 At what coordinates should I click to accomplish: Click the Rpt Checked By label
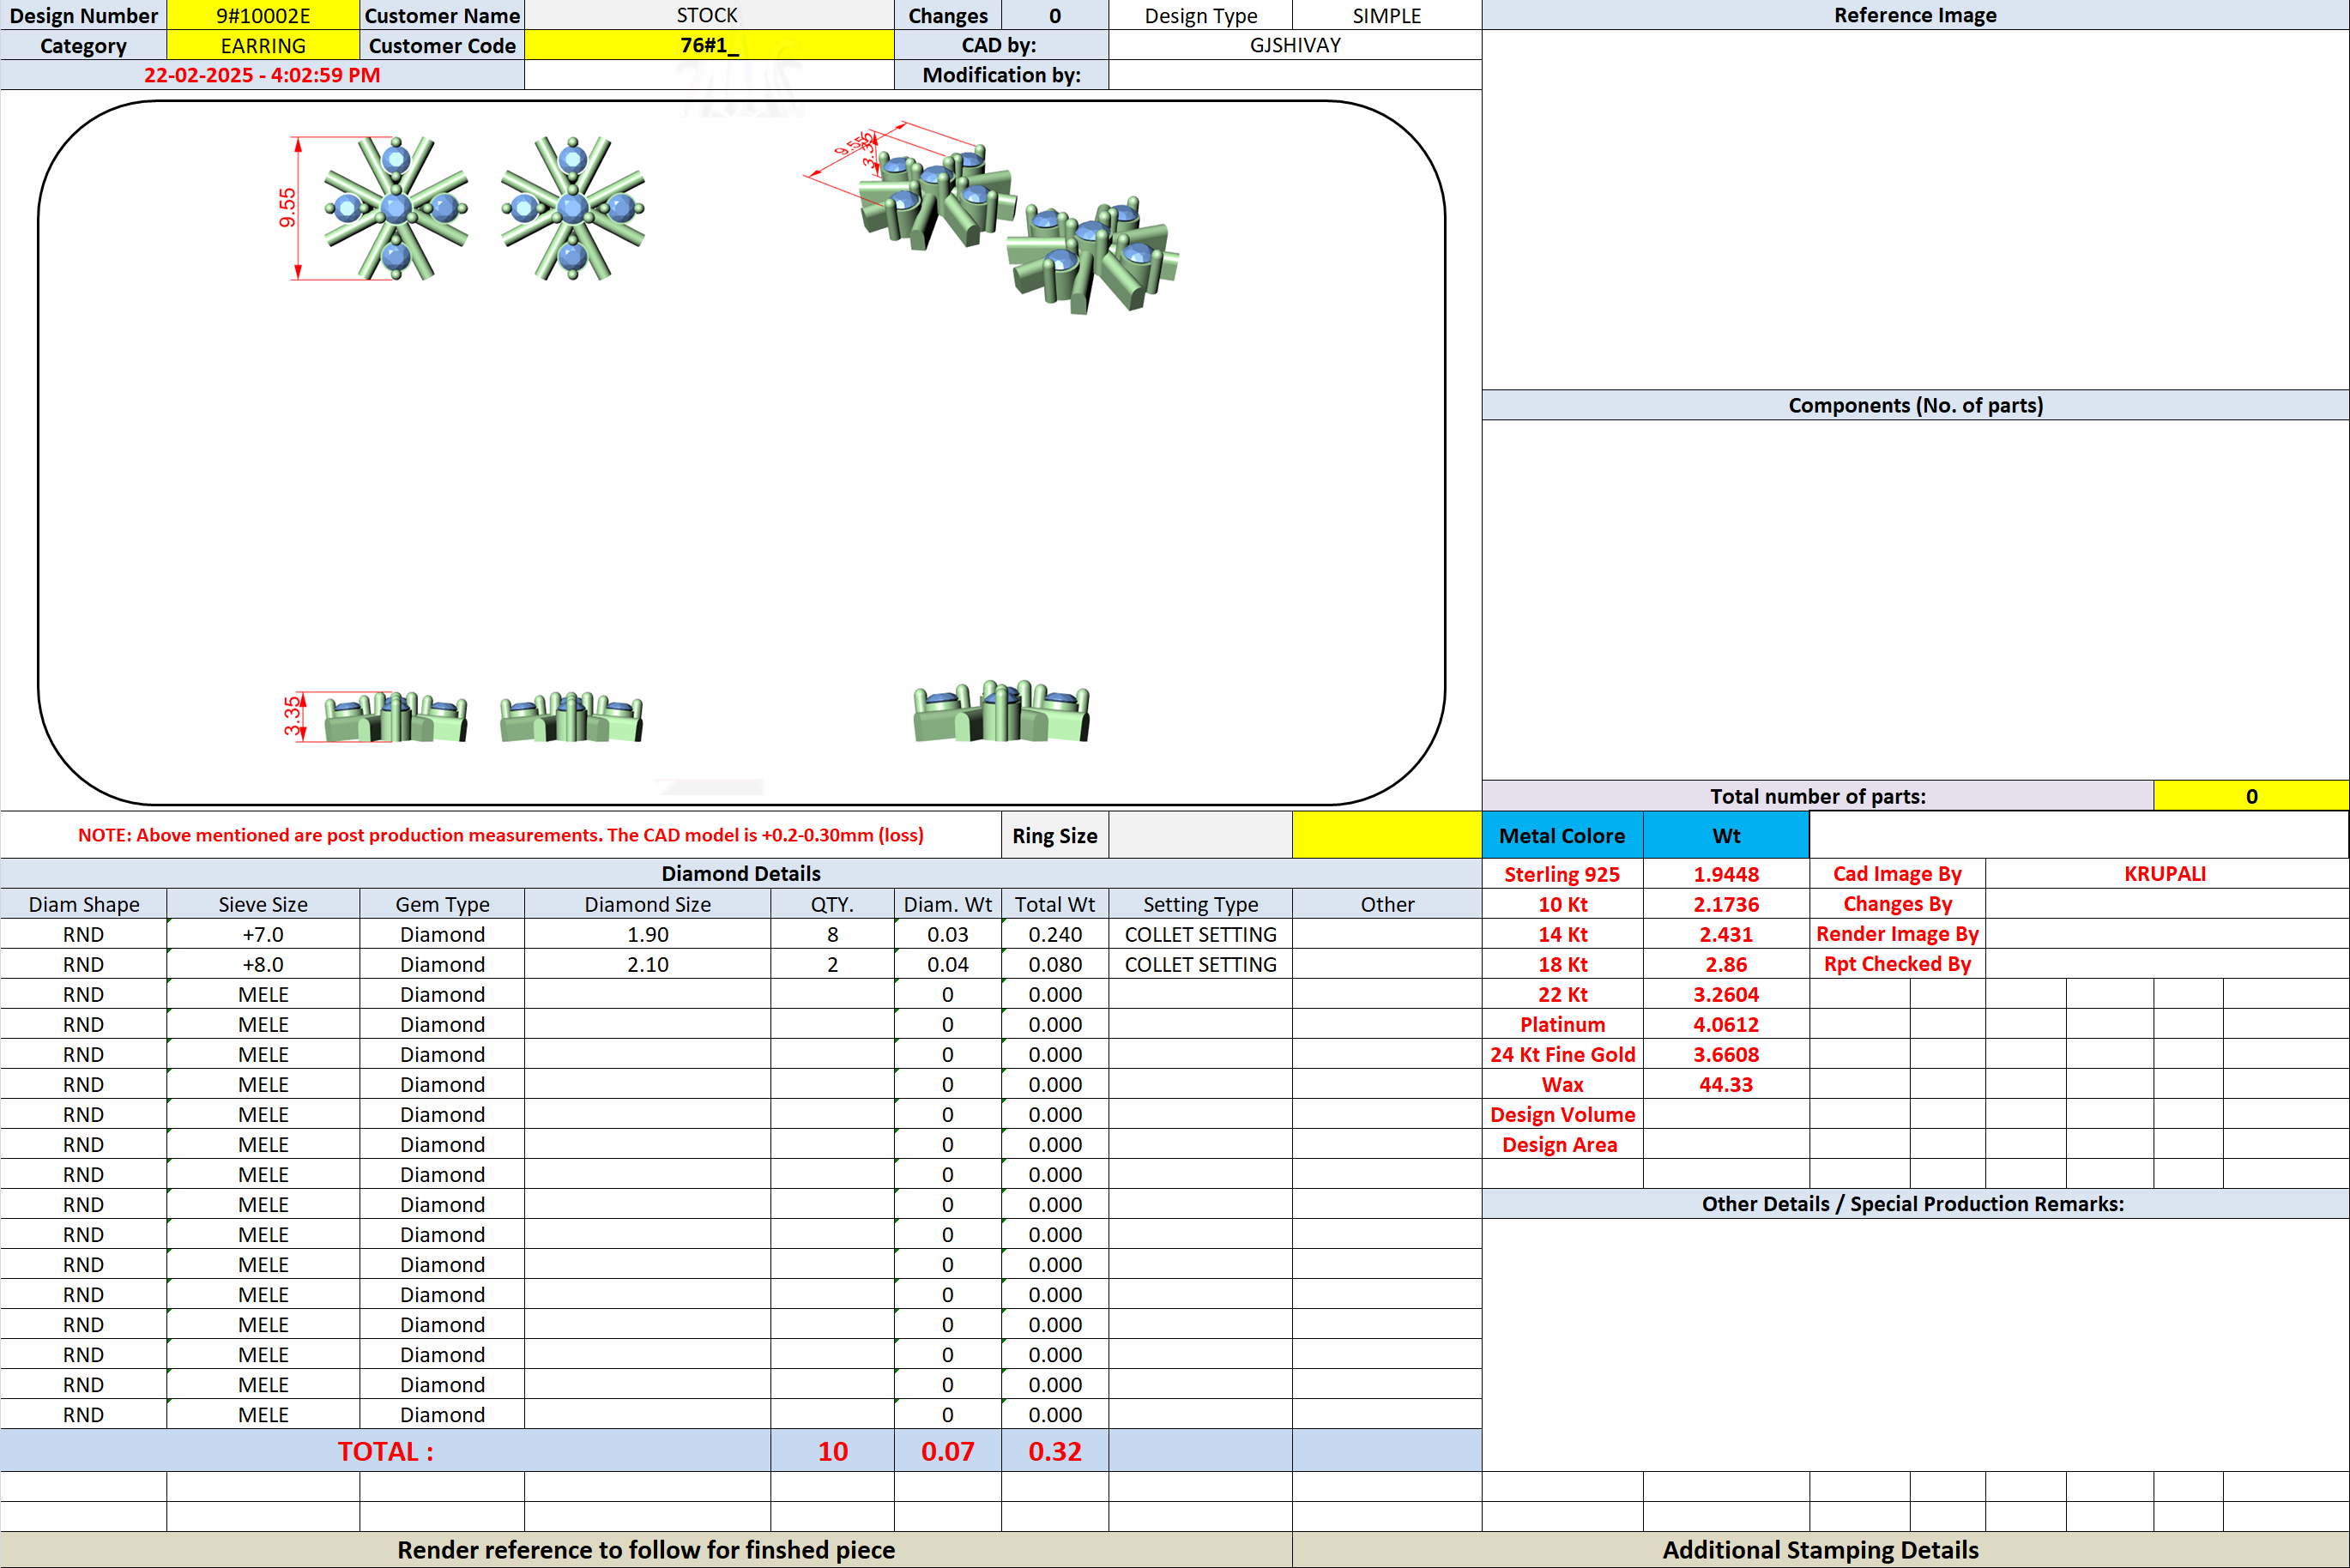tap(1897, 964)
